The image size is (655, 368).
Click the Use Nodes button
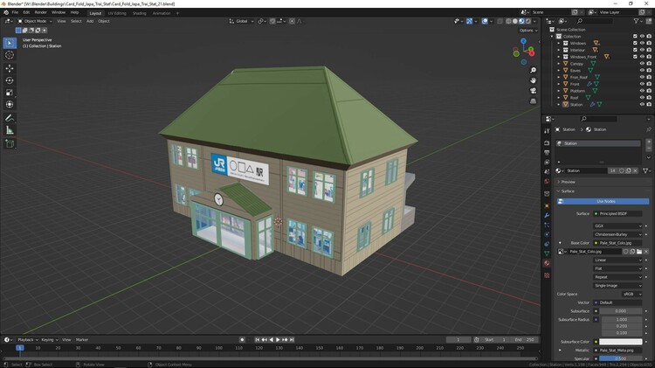(x=605, y=201)
